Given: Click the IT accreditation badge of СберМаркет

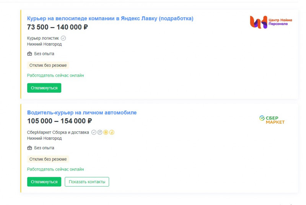Looking at the screenshot, I should [x=100, y=132].
